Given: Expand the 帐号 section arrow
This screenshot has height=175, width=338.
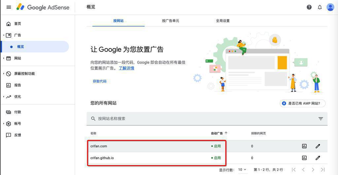Looking at the screenshot, I should 4,124.
